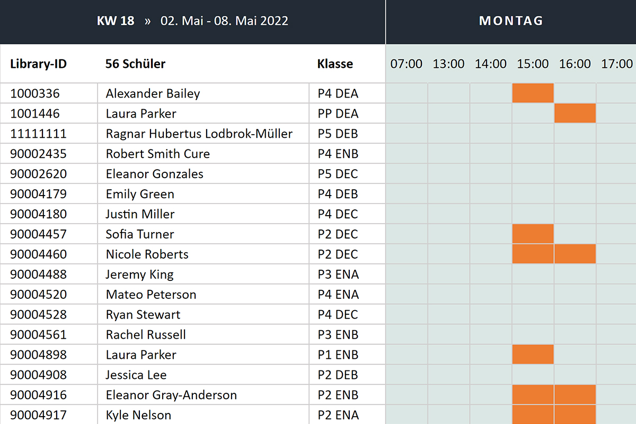Select the 15:00 time column header
The width and height of the screenshot is (636, 424).
(x=533, y=64)
